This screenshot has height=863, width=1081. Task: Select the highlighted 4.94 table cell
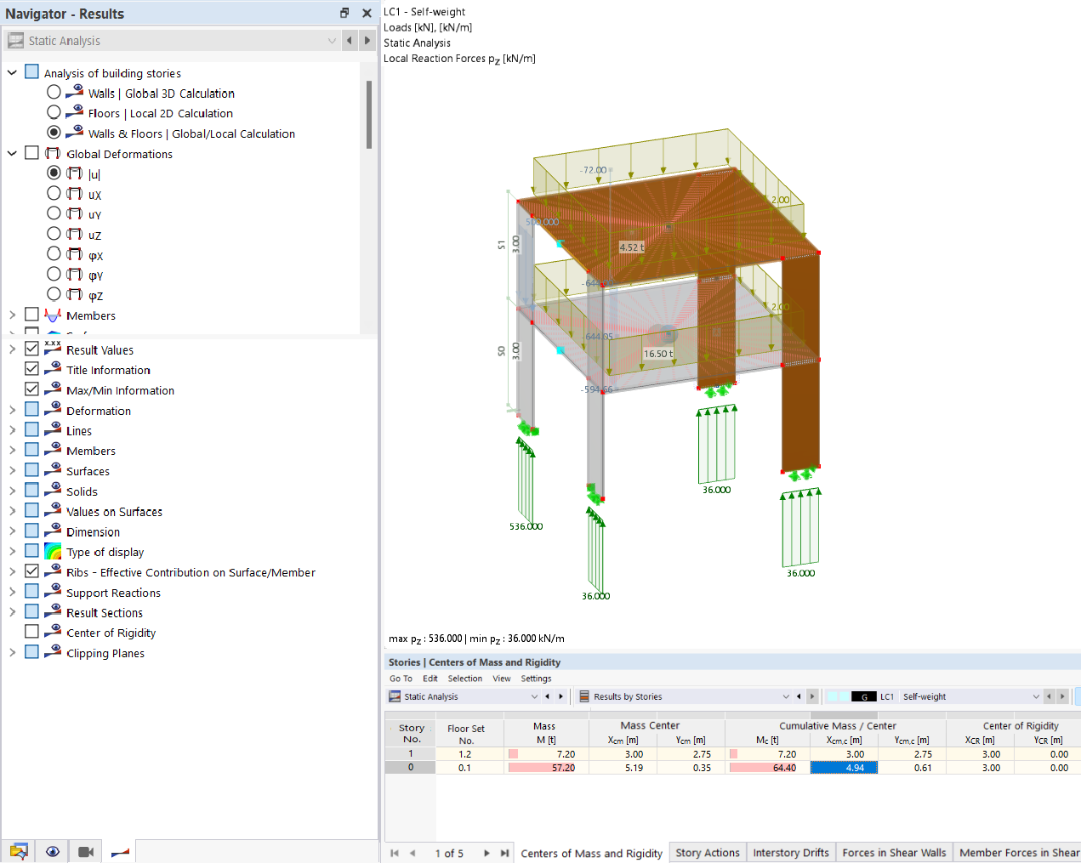pos(844,767)
